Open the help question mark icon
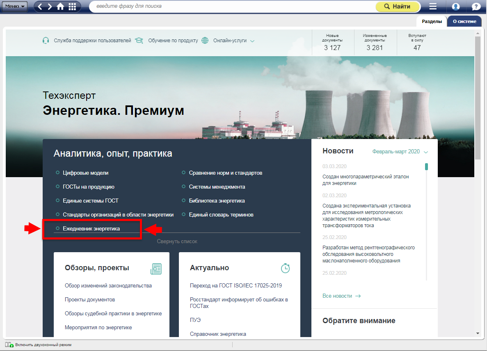The width and height of the screenshot is (487, 351). pos(476,7)
